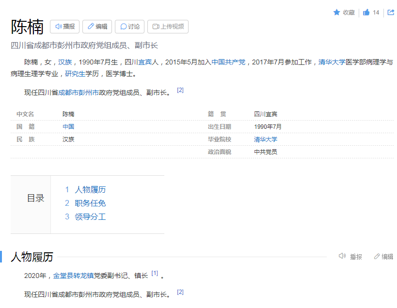Click the 汉族 value in the 民族 row
This screenshot has height=308, width=397.
68,139
